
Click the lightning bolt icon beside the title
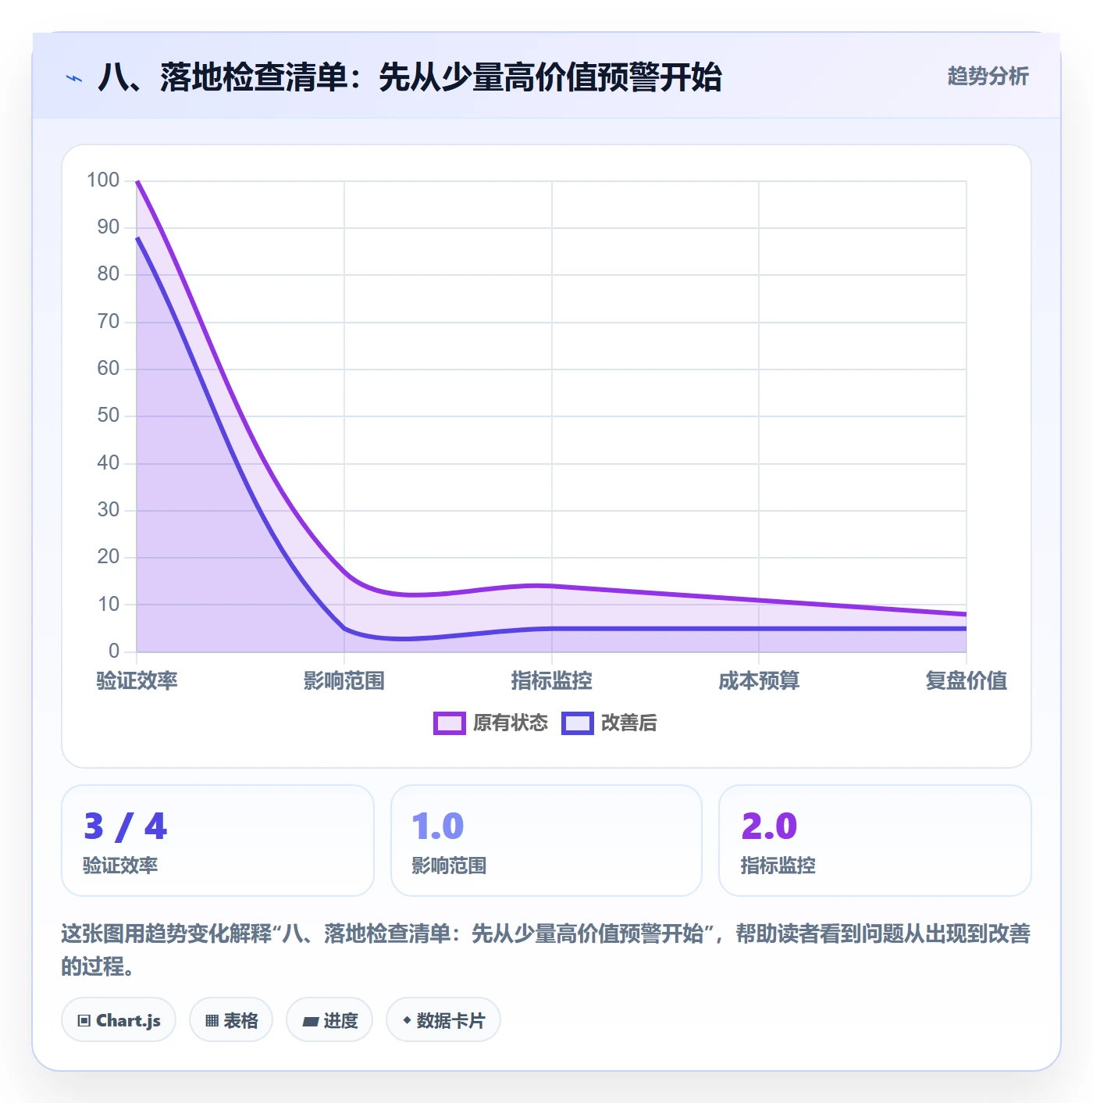pyautogui.click(x=74, y=78)
